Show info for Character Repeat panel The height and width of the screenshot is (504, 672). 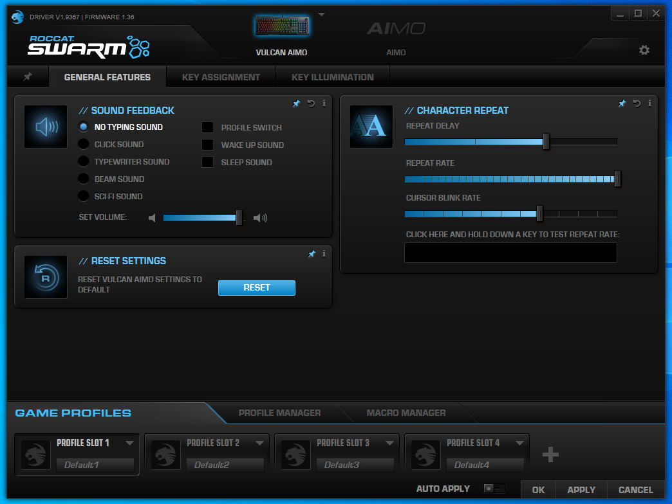(x=649, y=103)
